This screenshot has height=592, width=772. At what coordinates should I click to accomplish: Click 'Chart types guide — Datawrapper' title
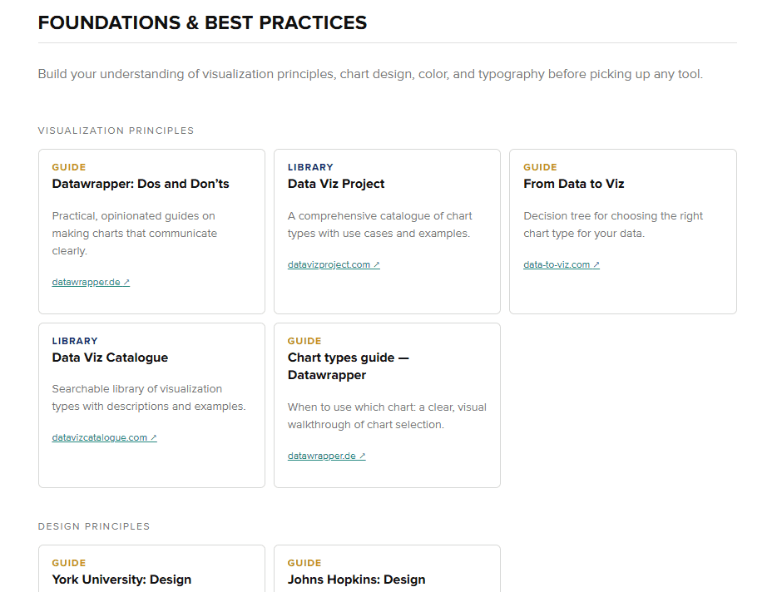348,366
